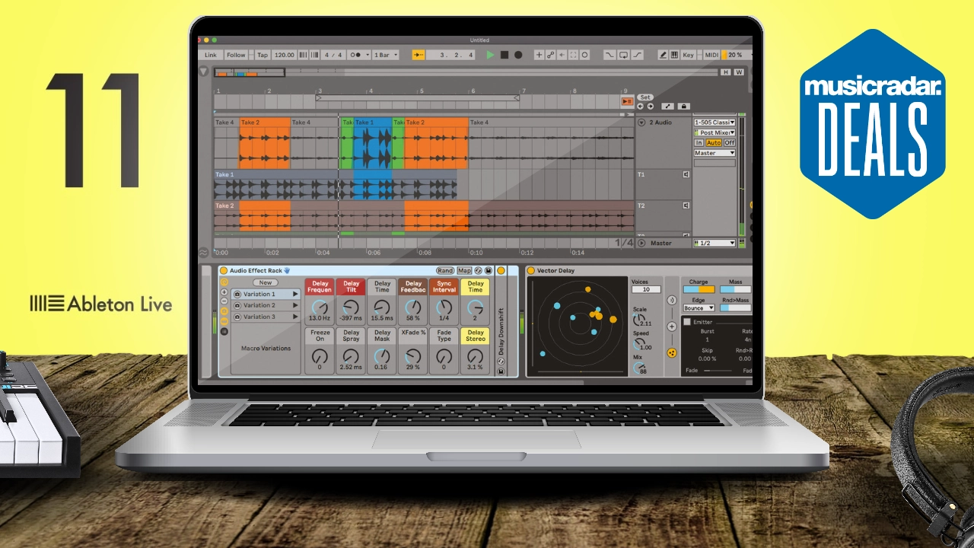The image size is (974, 548).
Task: Click the 4 / 4 time signature field
Action: (333, 55)
